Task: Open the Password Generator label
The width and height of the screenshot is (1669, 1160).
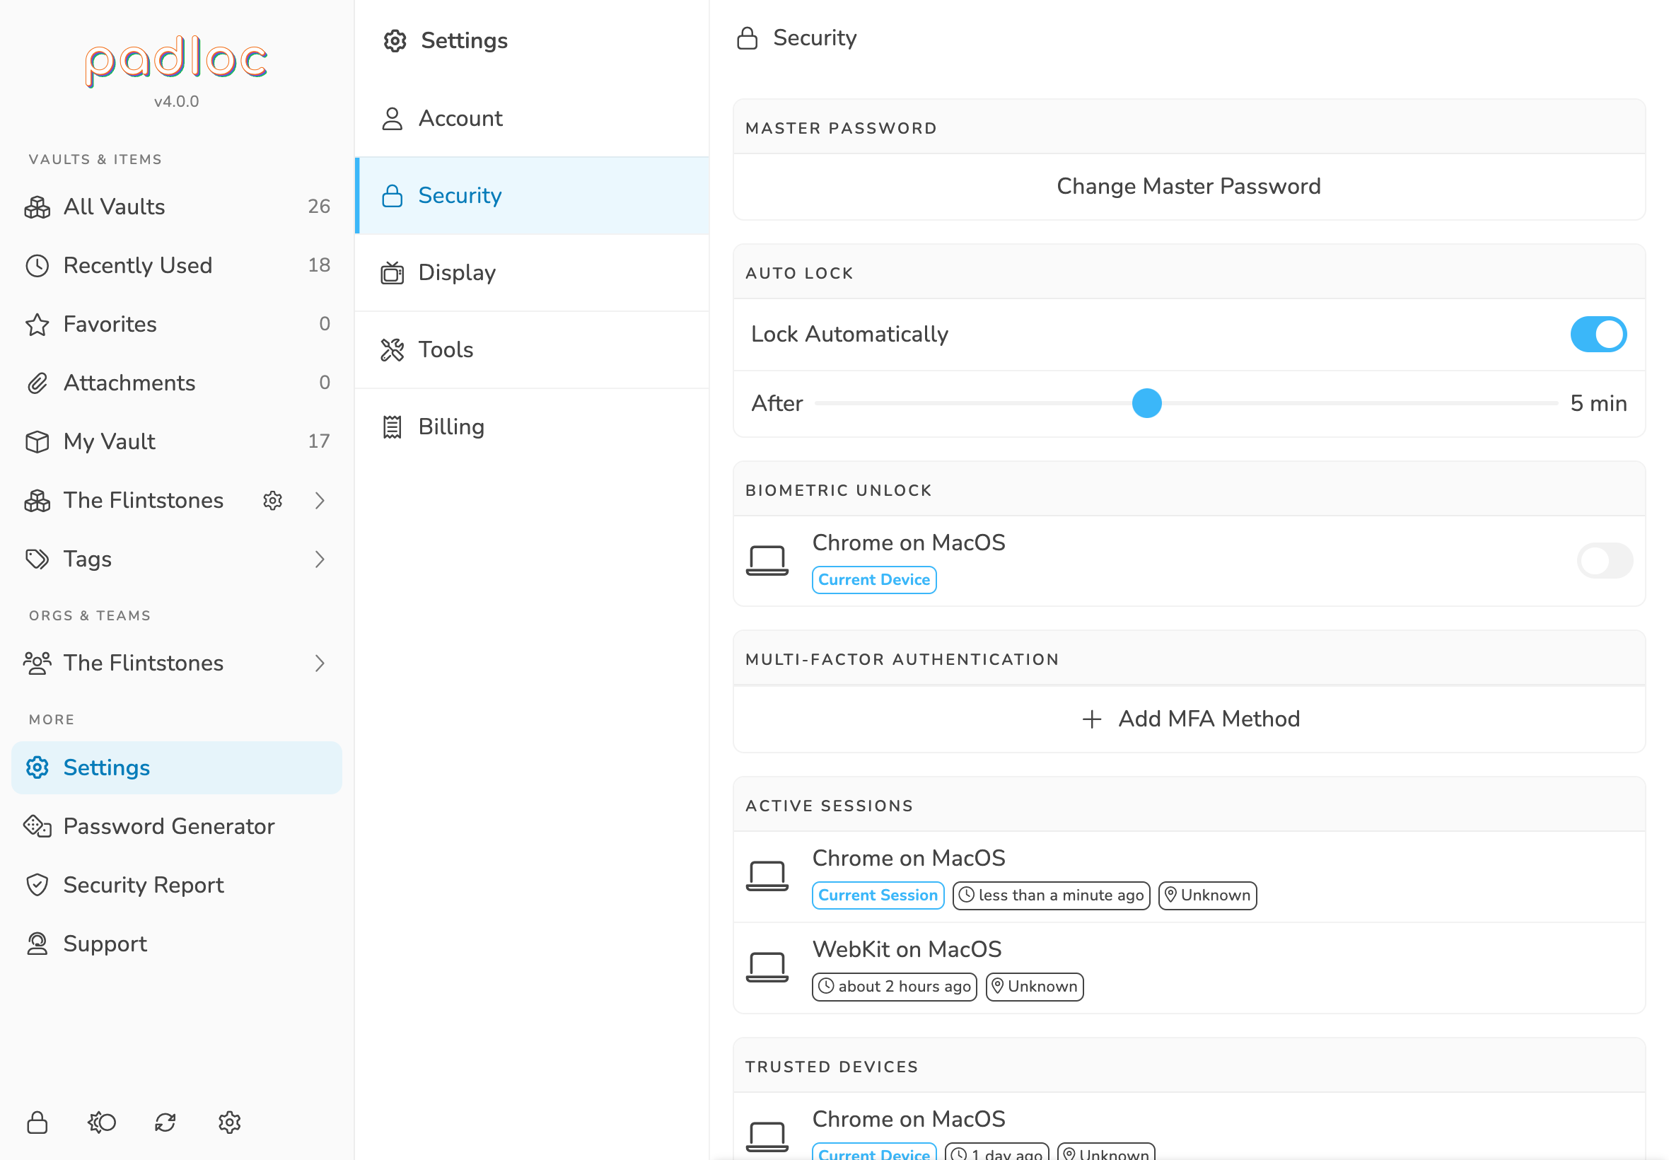Action: (169, 826)
